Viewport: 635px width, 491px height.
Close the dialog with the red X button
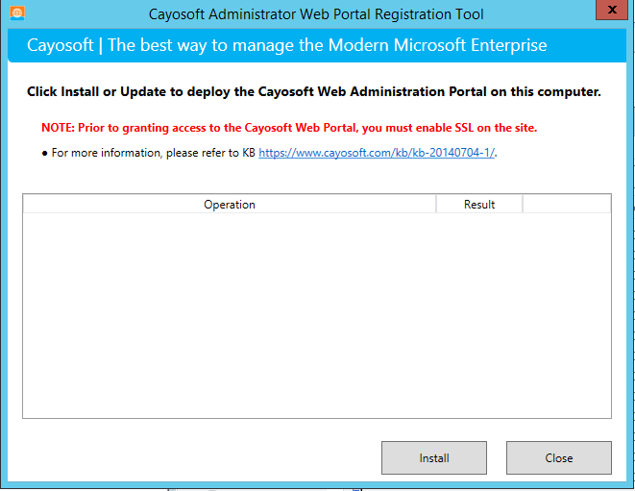[x=612, y=10]
